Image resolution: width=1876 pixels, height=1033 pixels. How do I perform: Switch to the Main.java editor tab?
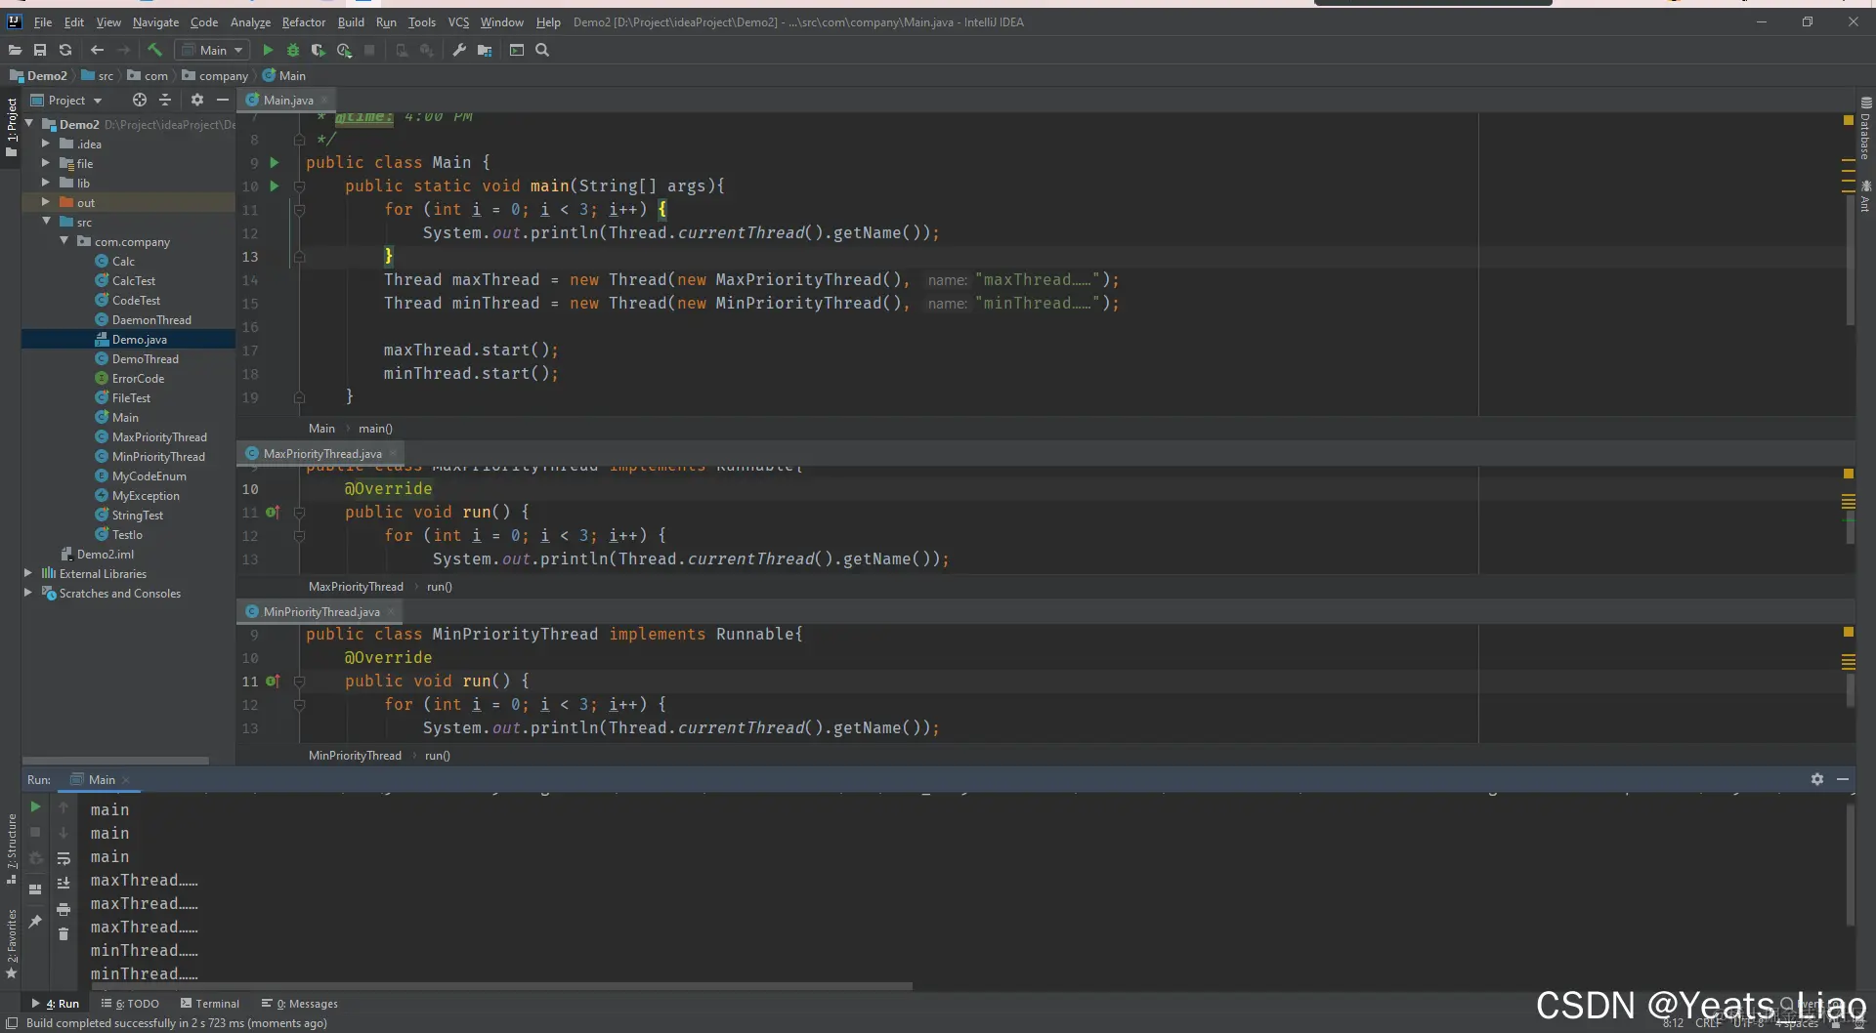point(287,100)
